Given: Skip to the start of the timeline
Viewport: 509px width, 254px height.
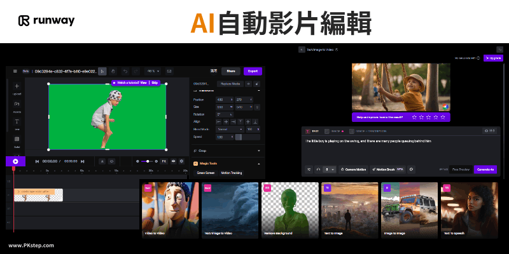Looking at the screenshot, I should tap(37, 161).
